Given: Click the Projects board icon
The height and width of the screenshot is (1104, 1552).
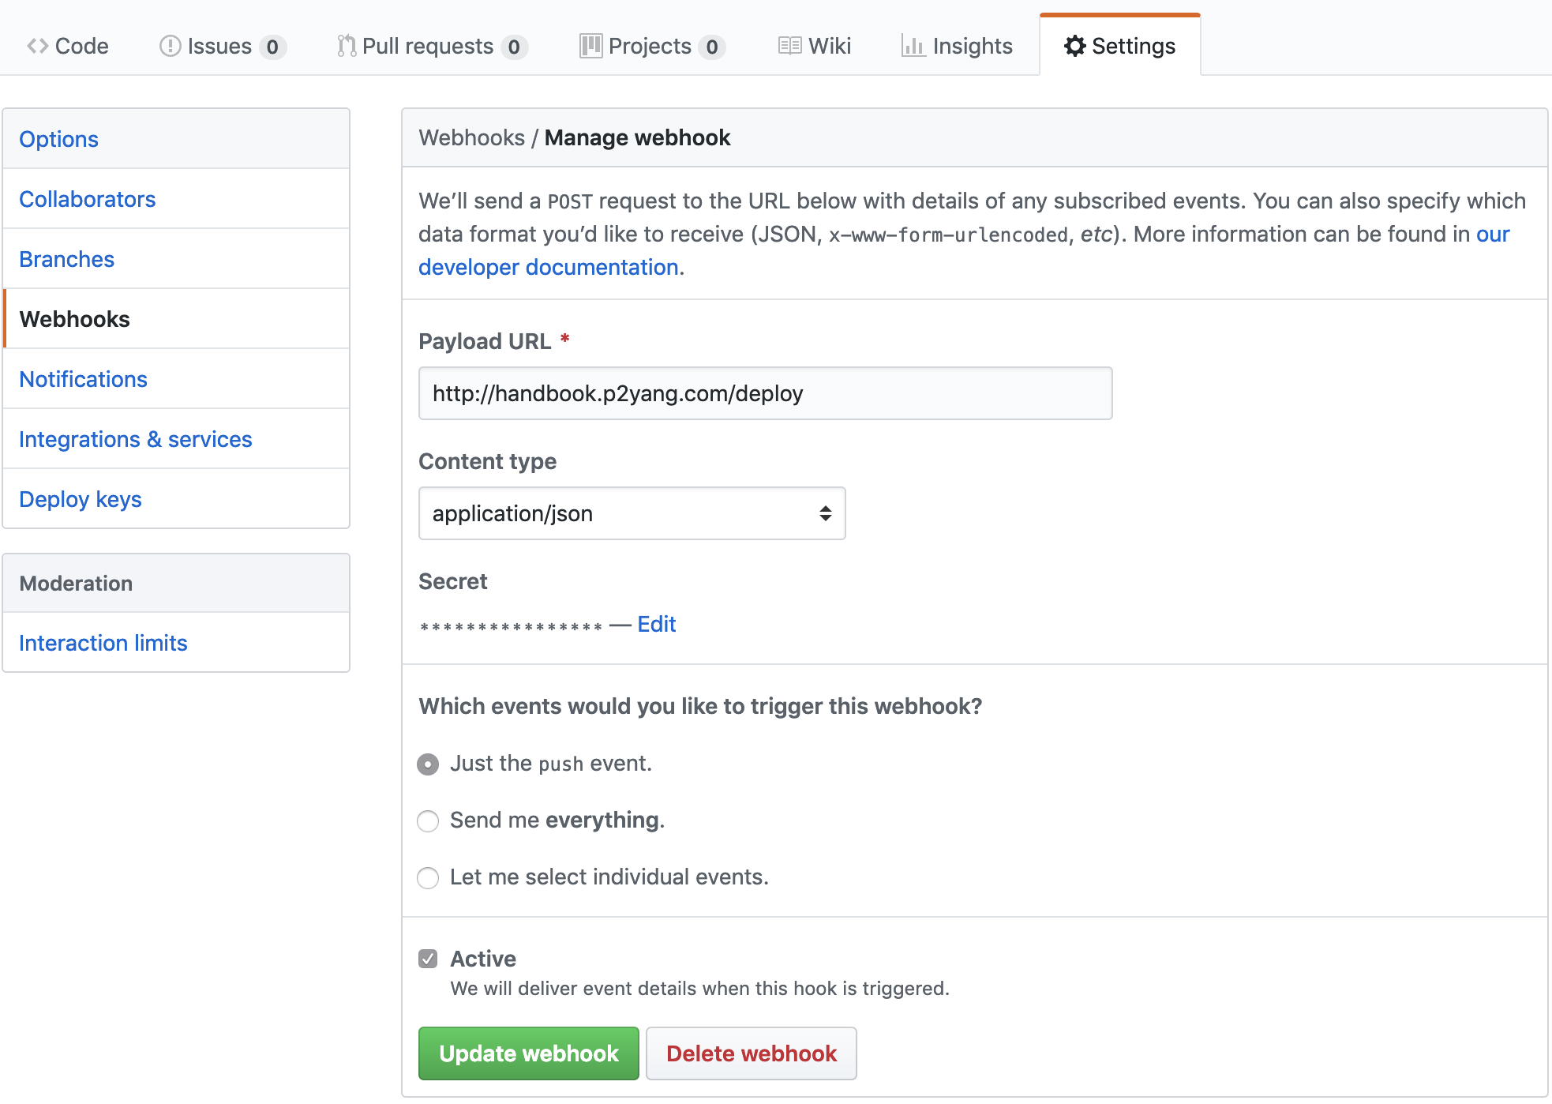Looking at the screenshot, I should (x=590, y=46).
